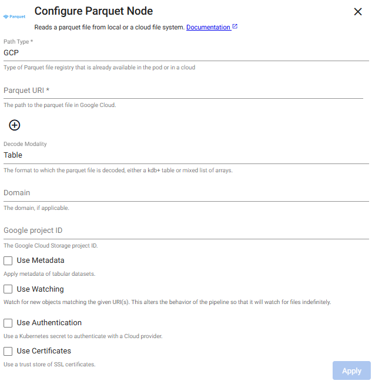Click the Parquet logo icon
The image size is (372, 384).
(x=14, y=16)
